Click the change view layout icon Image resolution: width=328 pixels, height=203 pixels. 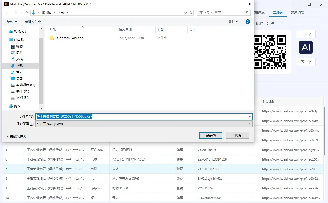[231, 22]
